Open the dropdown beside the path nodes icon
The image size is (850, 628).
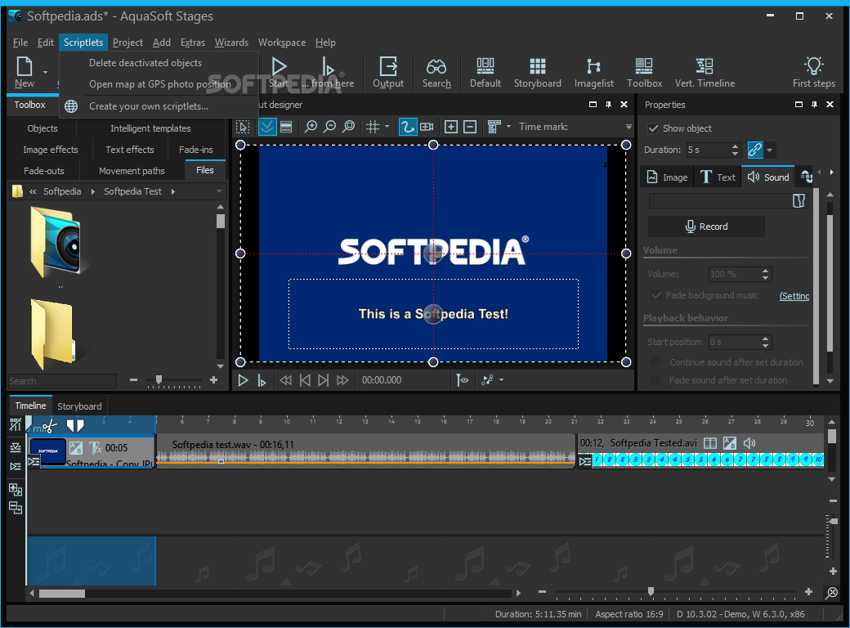coord(502,380)
